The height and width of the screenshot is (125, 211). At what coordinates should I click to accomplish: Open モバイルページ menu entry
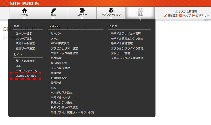[60, 98]
